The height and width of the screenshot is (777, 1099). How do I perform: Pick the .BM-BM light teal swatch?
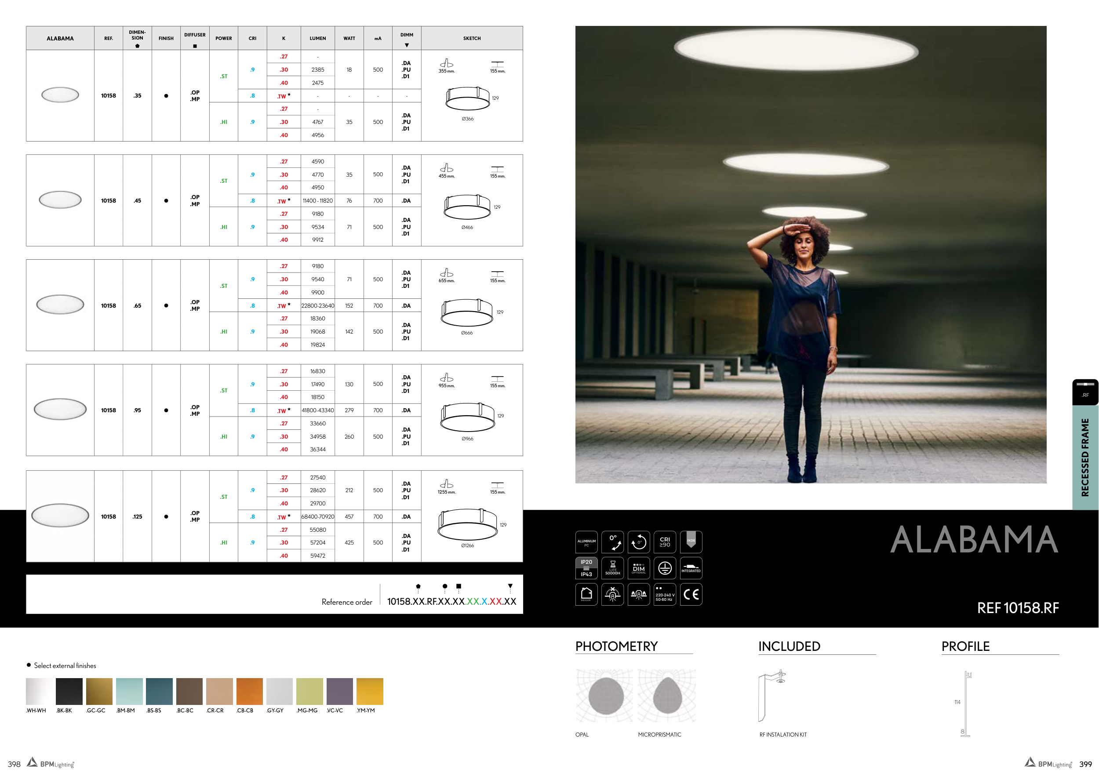(x=129, y=691)
